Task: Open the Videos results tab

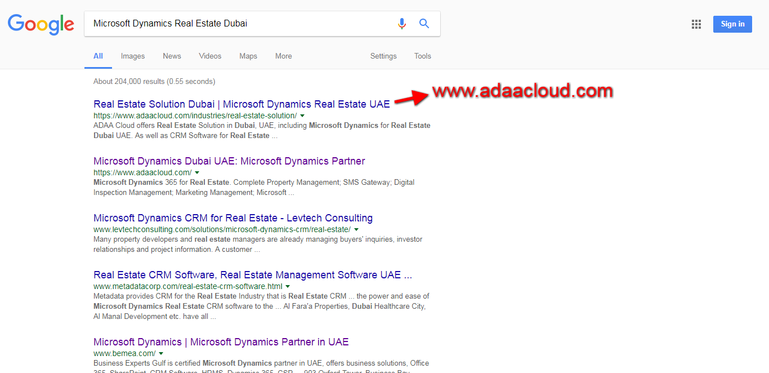Action: point(210,56)
